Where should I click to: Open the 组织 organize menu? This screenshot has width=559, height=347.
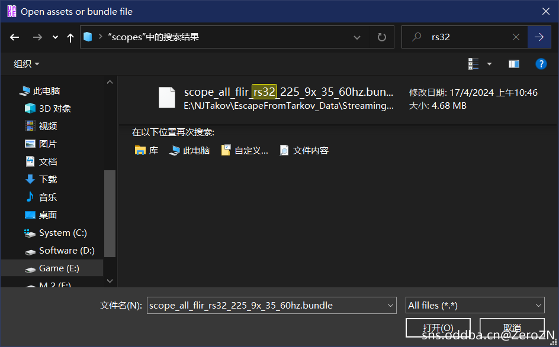(27, 64)
